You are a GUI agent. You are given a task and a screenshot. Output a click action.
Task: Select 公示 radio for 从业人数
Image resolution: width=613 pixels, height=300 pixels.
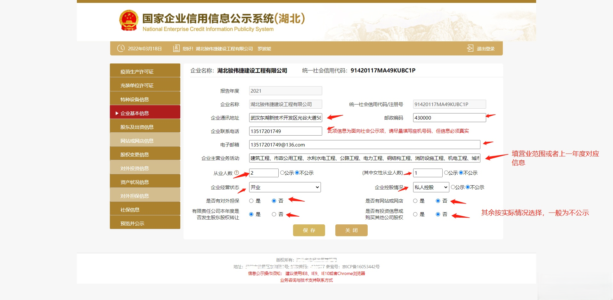[282, 173]
